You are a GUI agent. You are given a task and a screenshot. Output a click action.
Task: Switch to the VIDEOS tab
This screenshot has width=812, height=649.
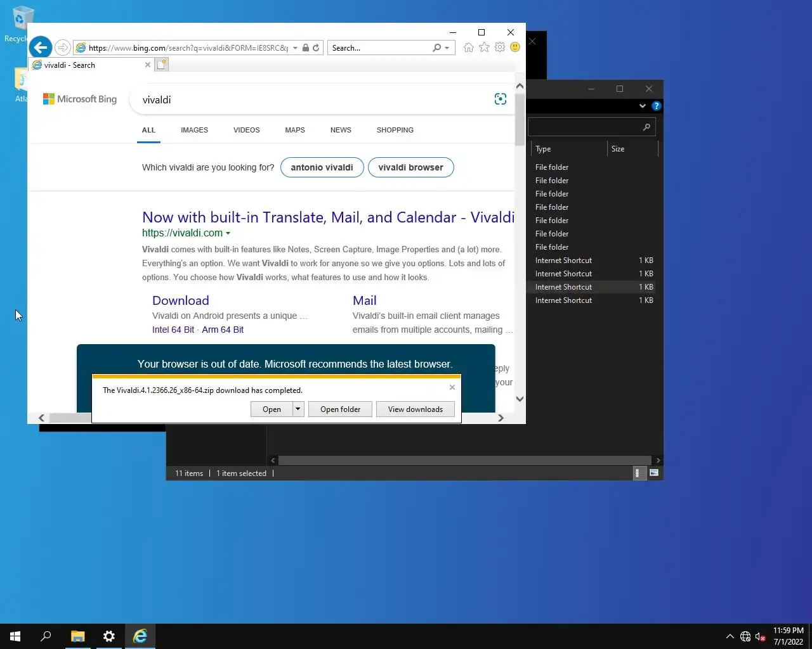[x=246, y=130]
